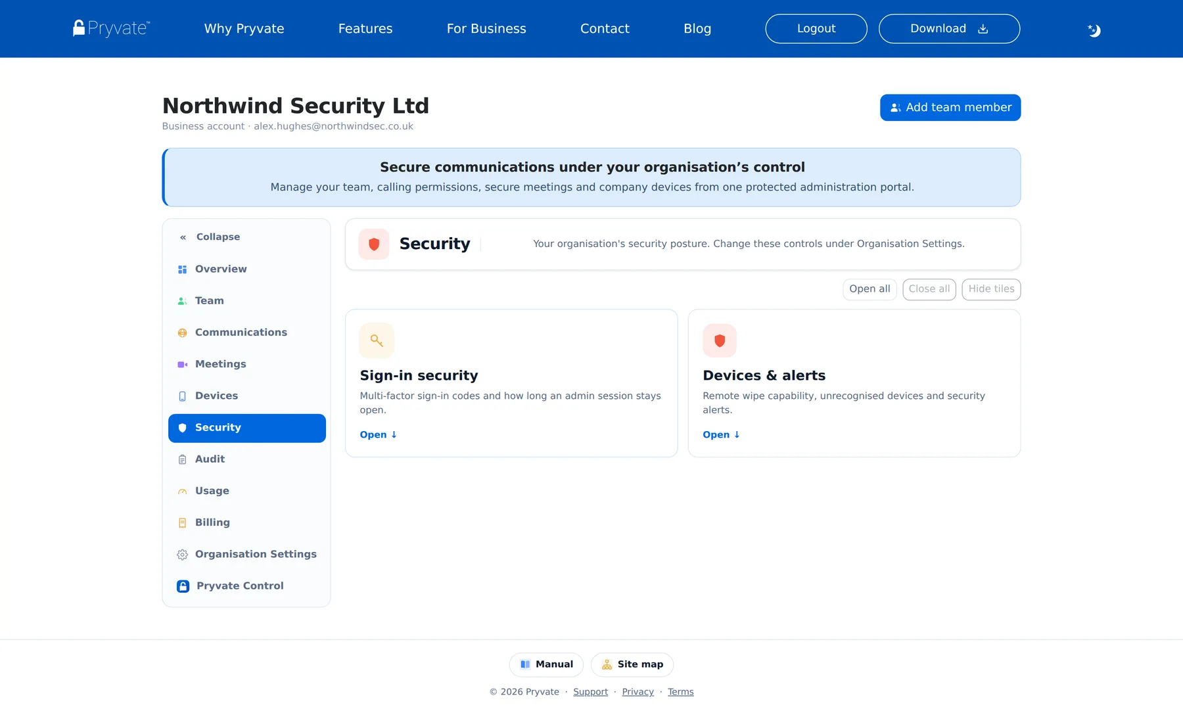Click the Overview grid icon
This screenshot has width=1183, height=713.
coord(182,269)
